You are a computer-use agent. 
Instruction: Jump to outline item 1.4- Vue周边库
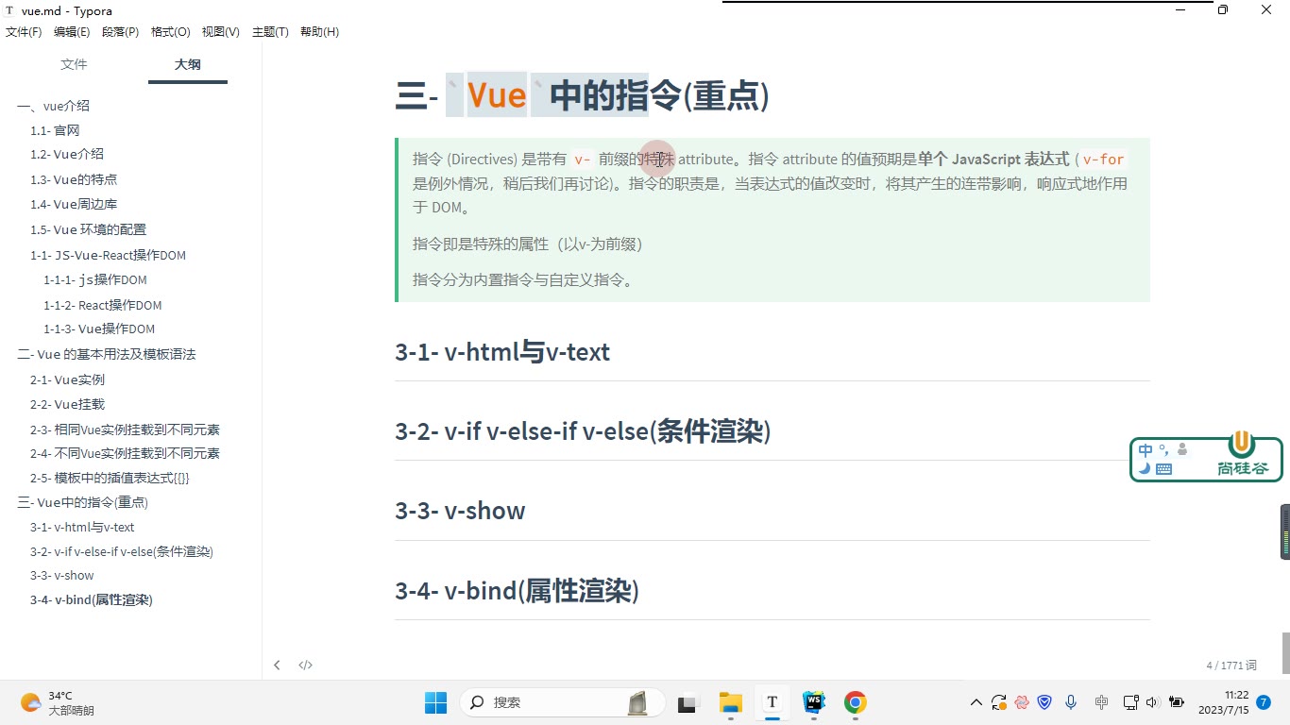pos(74,204)
